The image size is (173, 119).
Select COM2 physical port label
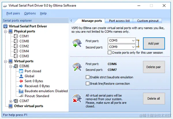24,46
